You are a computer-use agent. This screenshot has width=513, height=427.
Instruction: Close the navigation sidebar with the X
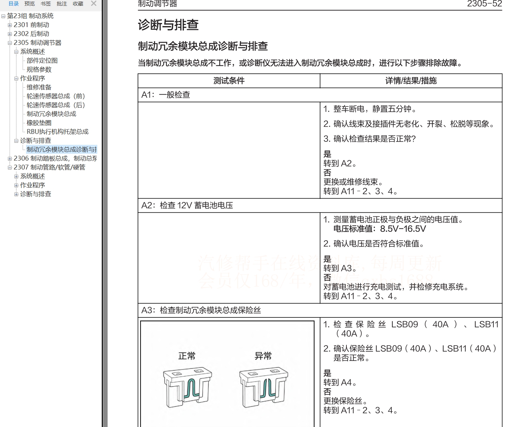pos(93,4)
